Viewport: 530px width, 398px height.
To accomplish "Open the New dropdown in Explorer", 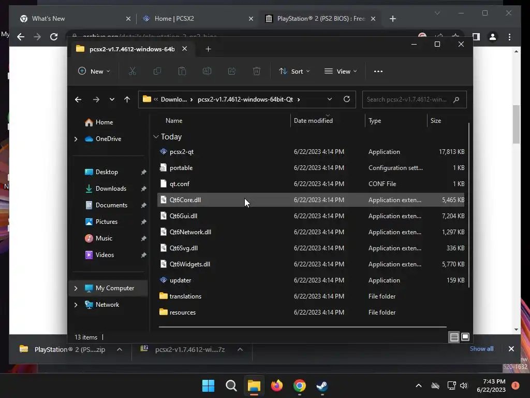I will [x=94, y=72].
